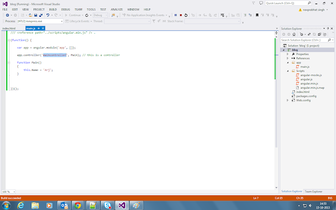Close the main.js editor tab
Viewport: 336px width, 210px height.
click(x=43, y=28)
